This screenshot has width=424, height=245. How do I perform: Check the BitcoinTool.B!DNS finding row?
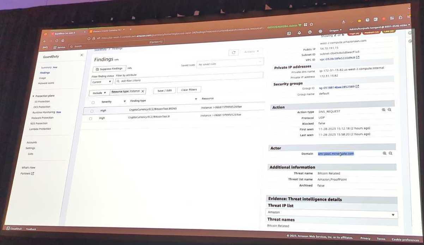click(92, 111)
